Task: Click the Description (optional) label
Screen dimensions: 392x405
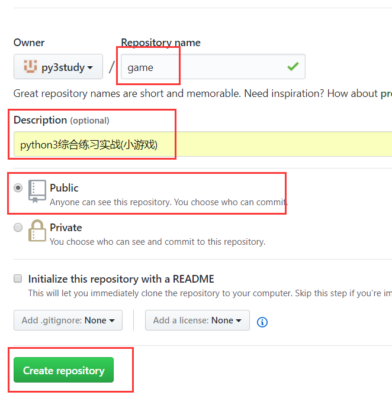Action: point(62,120)
